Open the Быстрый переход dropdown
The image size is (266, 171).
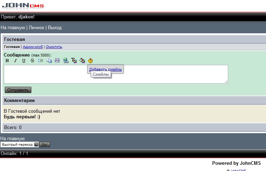(19, 145)
